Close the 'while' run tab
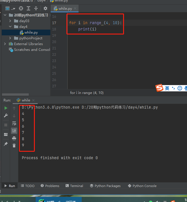Image resolution: width=187 pixels, height=202 pixels. click(33, 100)
